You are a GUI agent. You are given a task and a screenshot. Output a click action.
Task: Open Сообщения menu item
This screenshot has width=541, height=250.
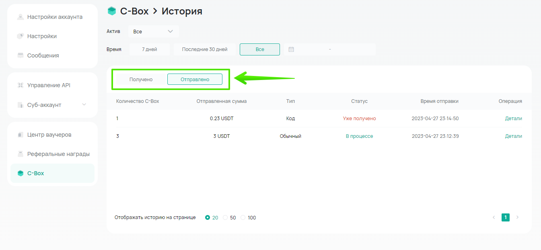coord(52,55)
